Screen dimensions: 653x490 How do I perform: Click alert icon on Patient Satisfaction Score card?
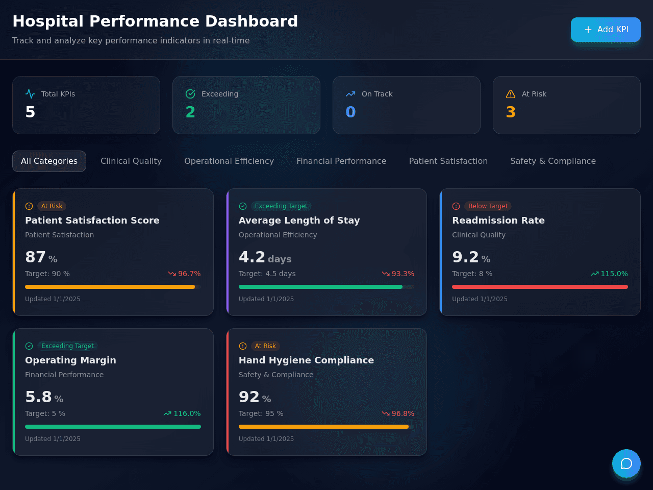[29, 206]
